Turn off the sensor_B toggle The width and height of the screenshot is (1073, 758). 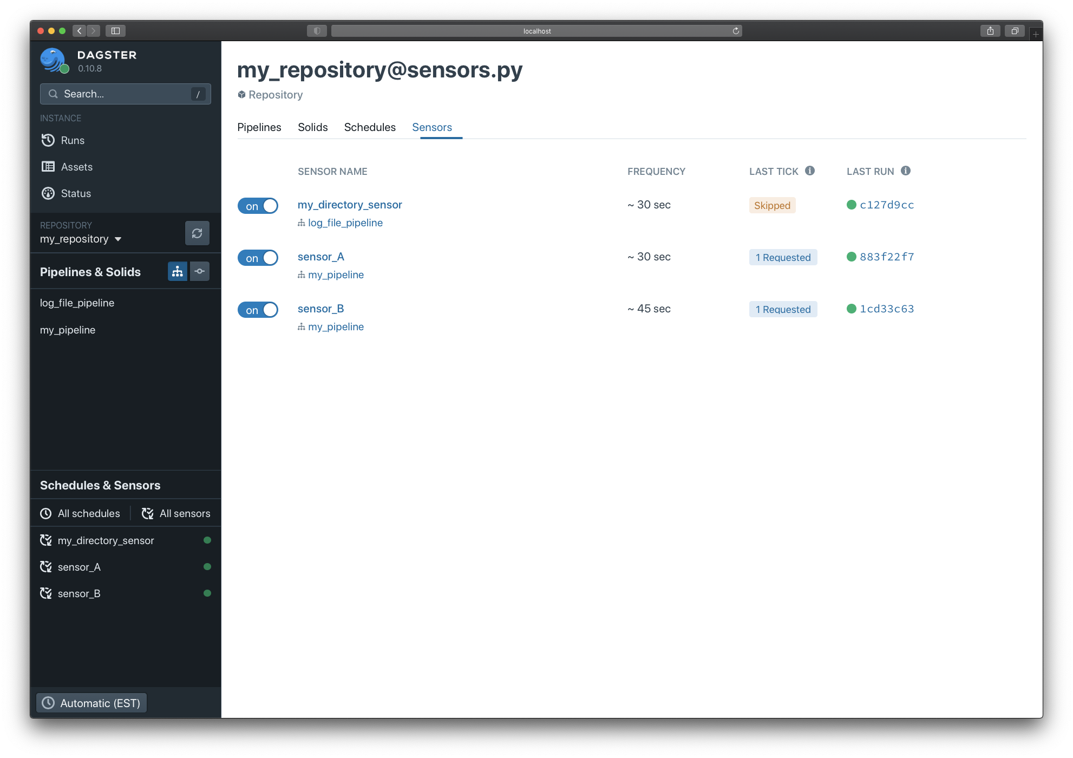click(x=258, y=310)
